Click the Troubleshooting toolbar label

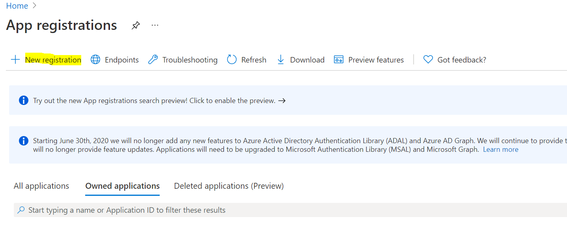pyautogui.click(x=190, y=60)
